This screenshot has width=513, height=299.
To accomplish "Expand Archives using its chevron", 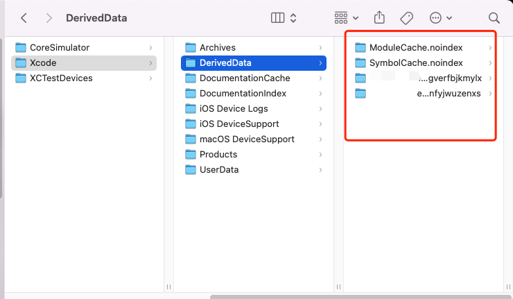I will pyautogui.click(x=320, y=47).
